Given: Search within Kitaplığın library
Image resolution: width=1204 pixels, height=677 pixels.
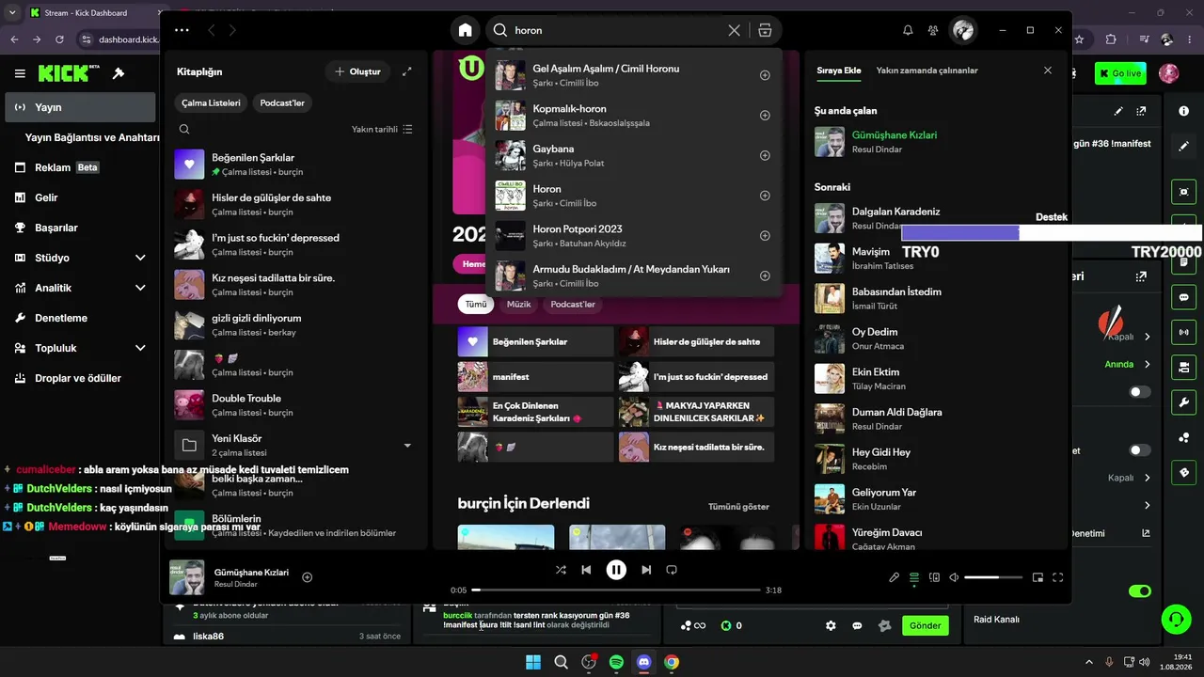Looking at the screenshot, I should pyautogui.click(x=184, y=129).
